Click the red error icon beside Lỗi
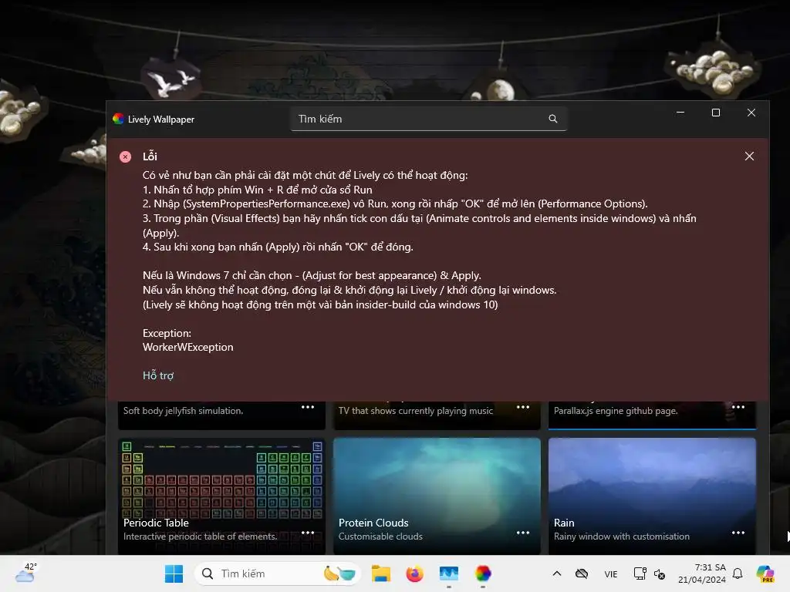The image size is (790, 592). click(126, 156)
